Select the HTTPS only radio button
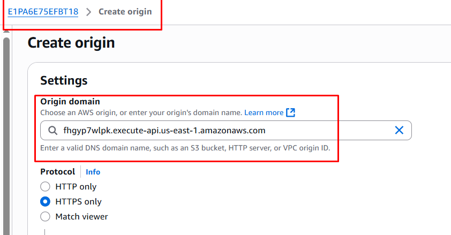Screen dimensions: 451x235 click(46, 202)
